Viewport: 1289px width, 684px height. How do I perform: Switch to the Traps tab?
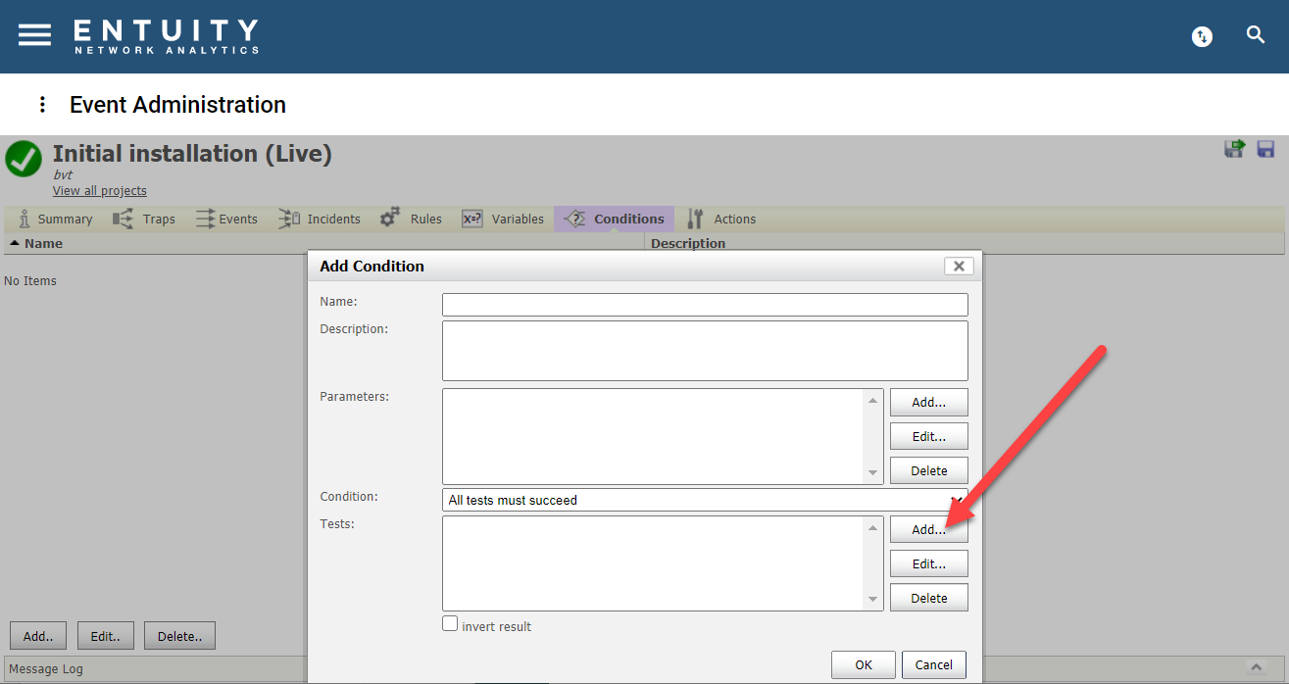pyautogui.click(x=144, y=219)
